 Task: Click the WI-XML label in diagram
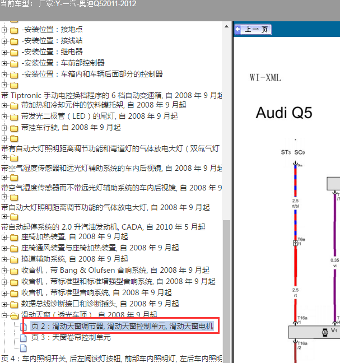266,78
